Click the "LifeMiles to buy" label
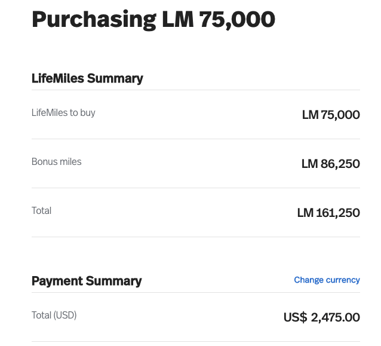The height and width of the screenshot is (346, 381). (63, 112)
